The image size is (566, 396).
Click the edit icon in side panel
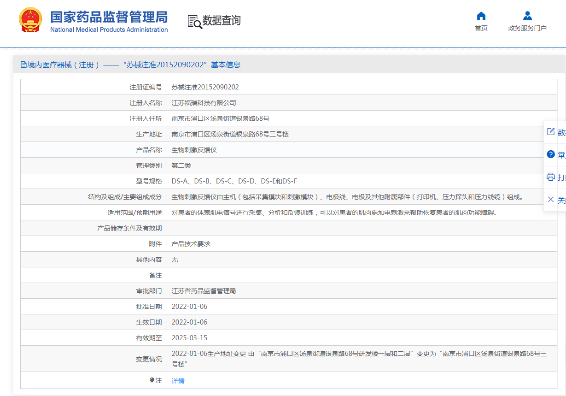coord(551,132)
